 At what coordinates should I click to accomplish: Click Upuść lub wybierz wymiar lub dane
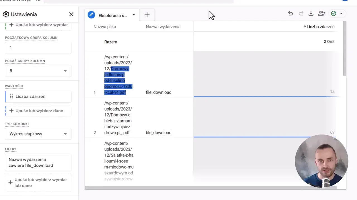(x=38, y=182)
